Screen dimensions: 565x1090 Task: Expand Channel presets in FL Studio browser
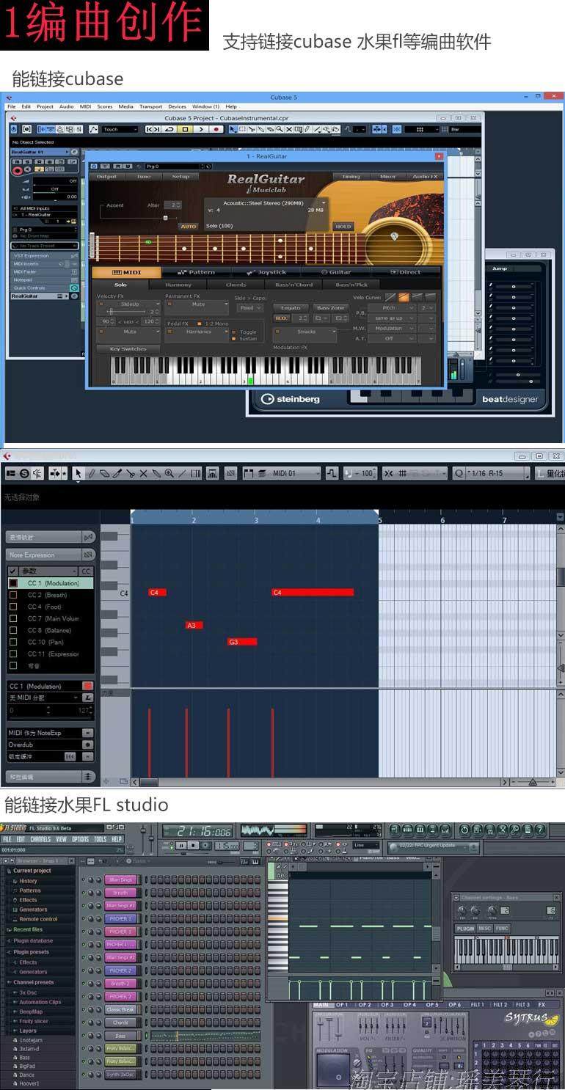pos(33,982)
